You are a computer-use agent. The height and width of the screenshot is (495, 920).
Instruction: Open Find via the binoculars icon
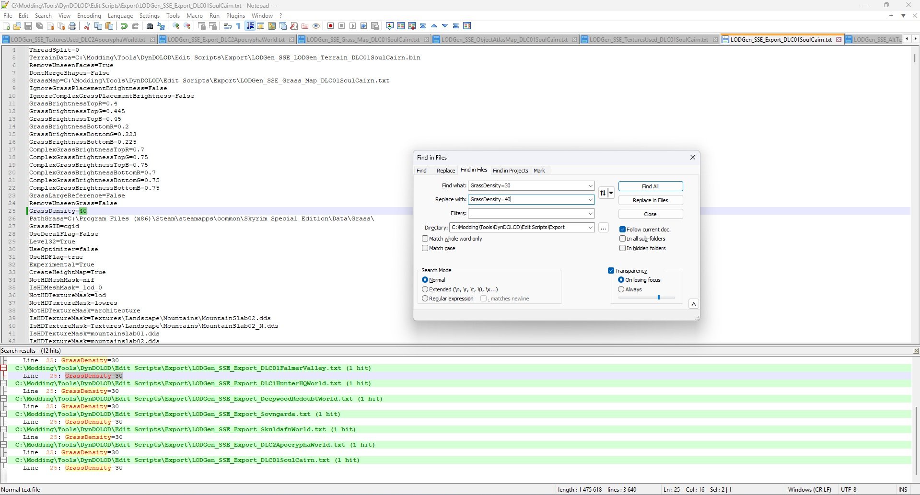(150, 26)
